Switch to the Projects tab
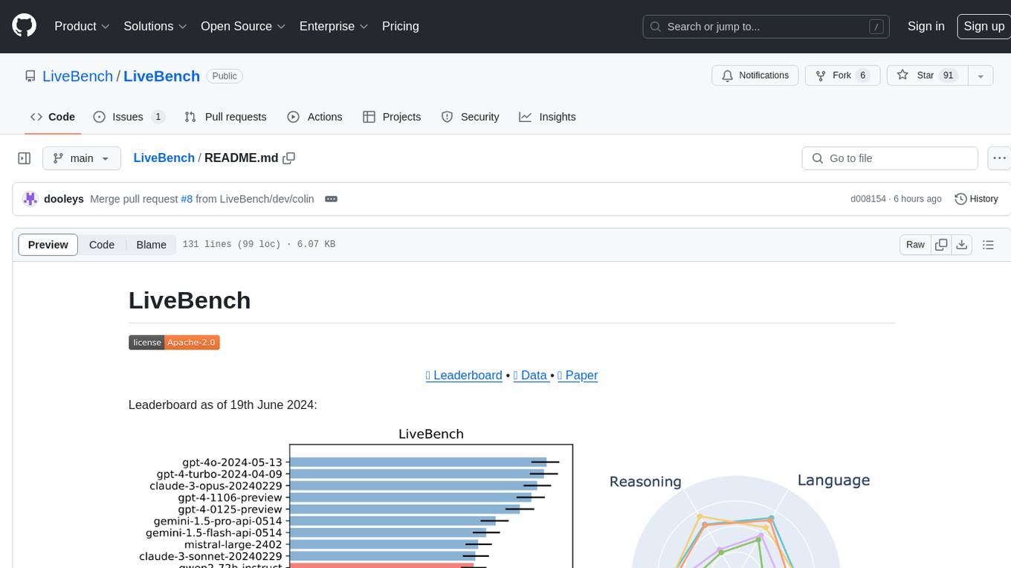 [x=392, y=117]
